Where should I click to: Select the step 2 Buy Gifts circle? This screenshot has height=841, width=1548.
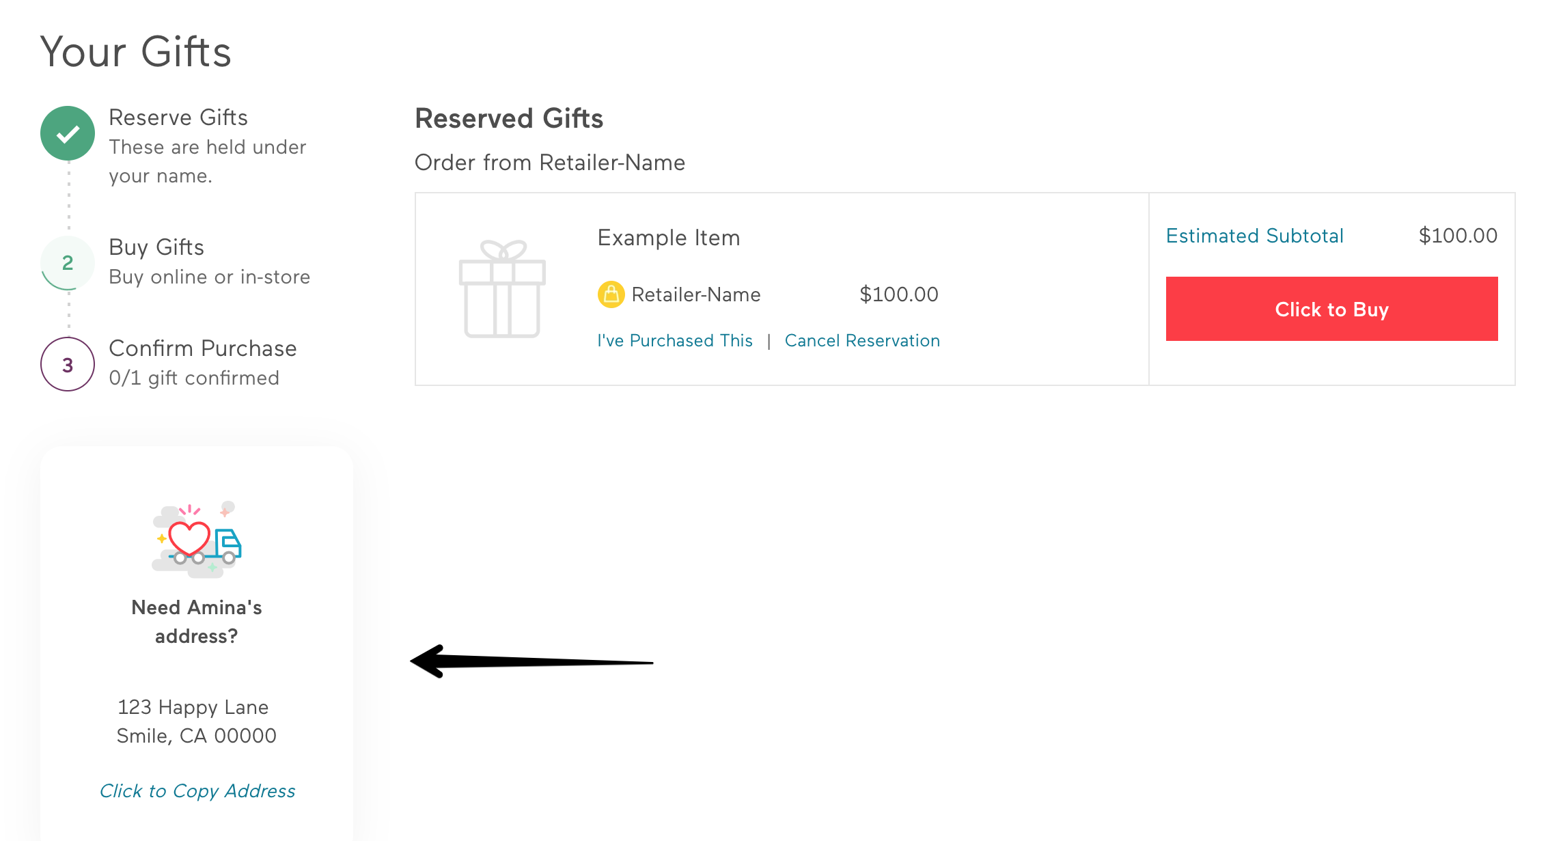pos(68,263)
